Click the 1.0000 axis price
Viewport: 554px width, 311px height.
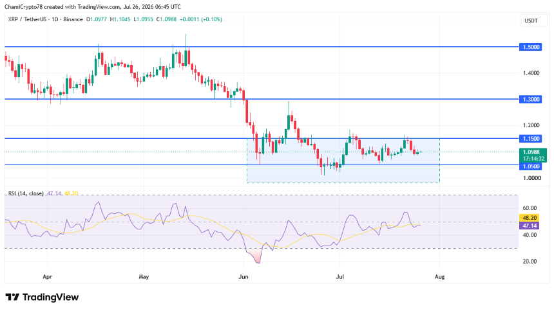pos(531,178)
